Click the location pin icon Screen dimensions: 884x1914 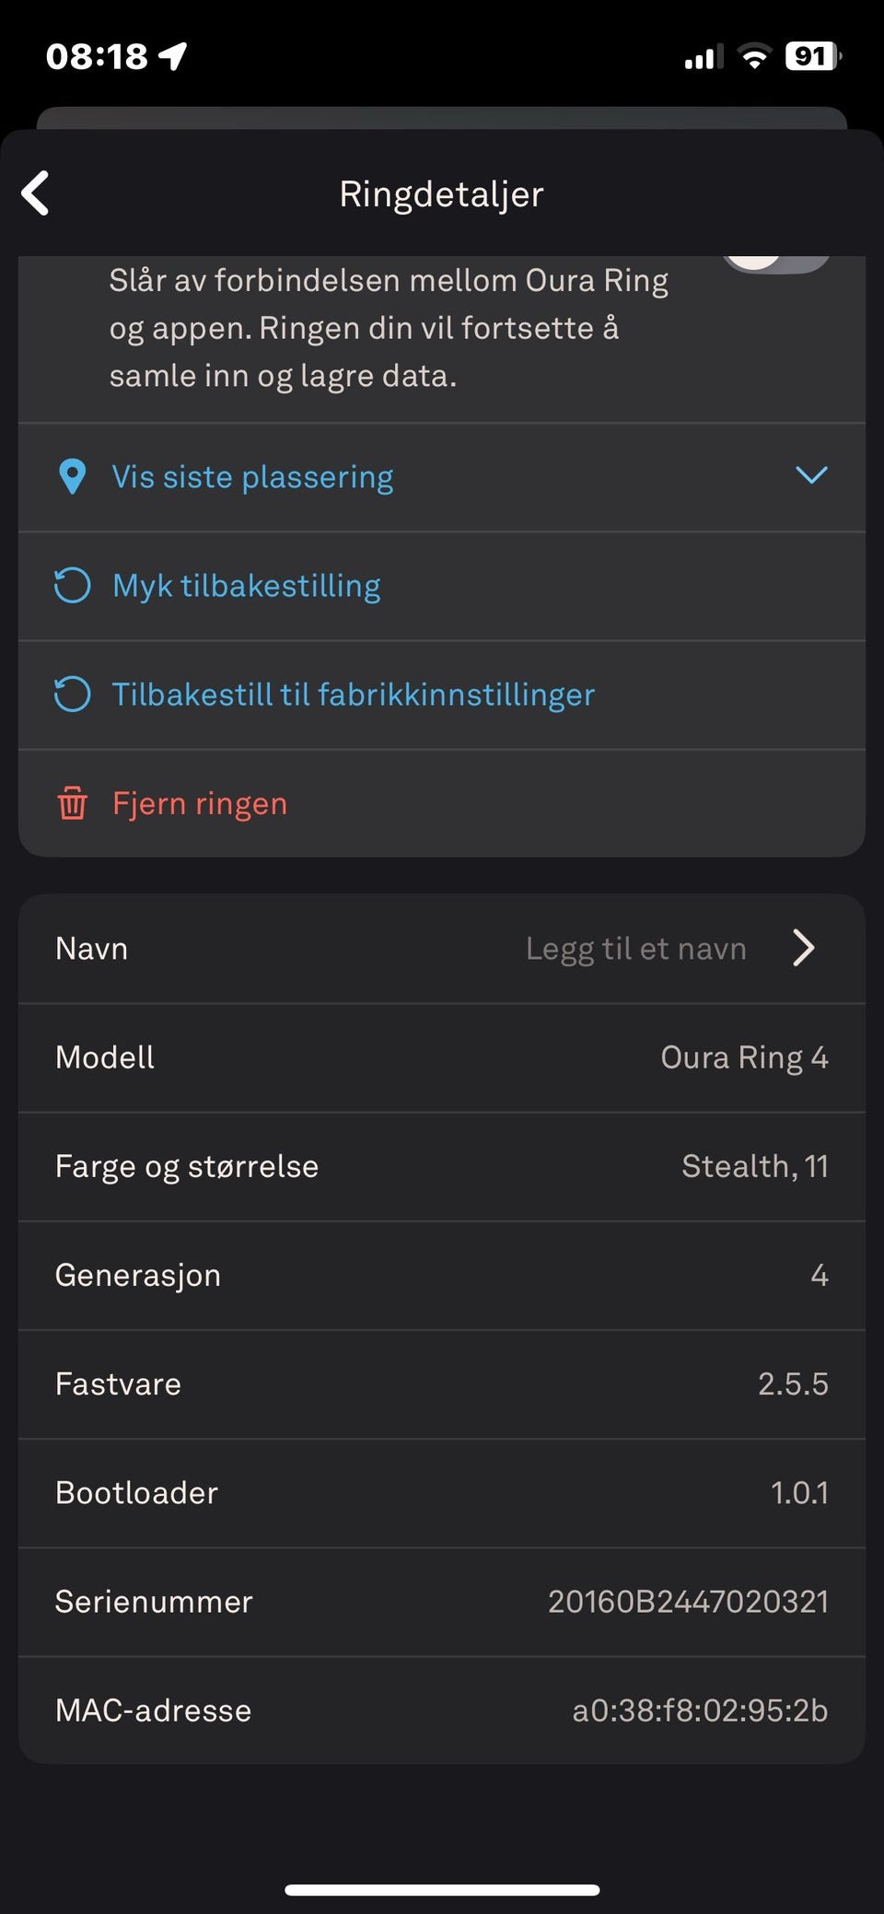tap(72, 477)
